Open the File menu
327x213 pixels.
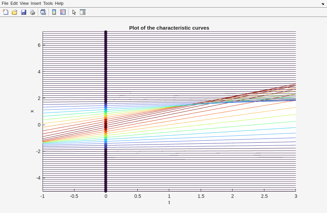pos(5,3)
